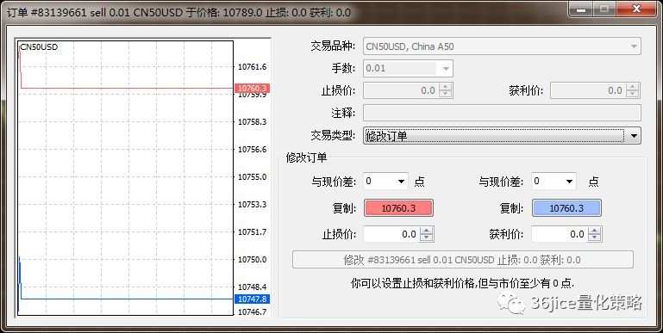
Task: Click the 10746.7 price axis label
Action: 253,311
